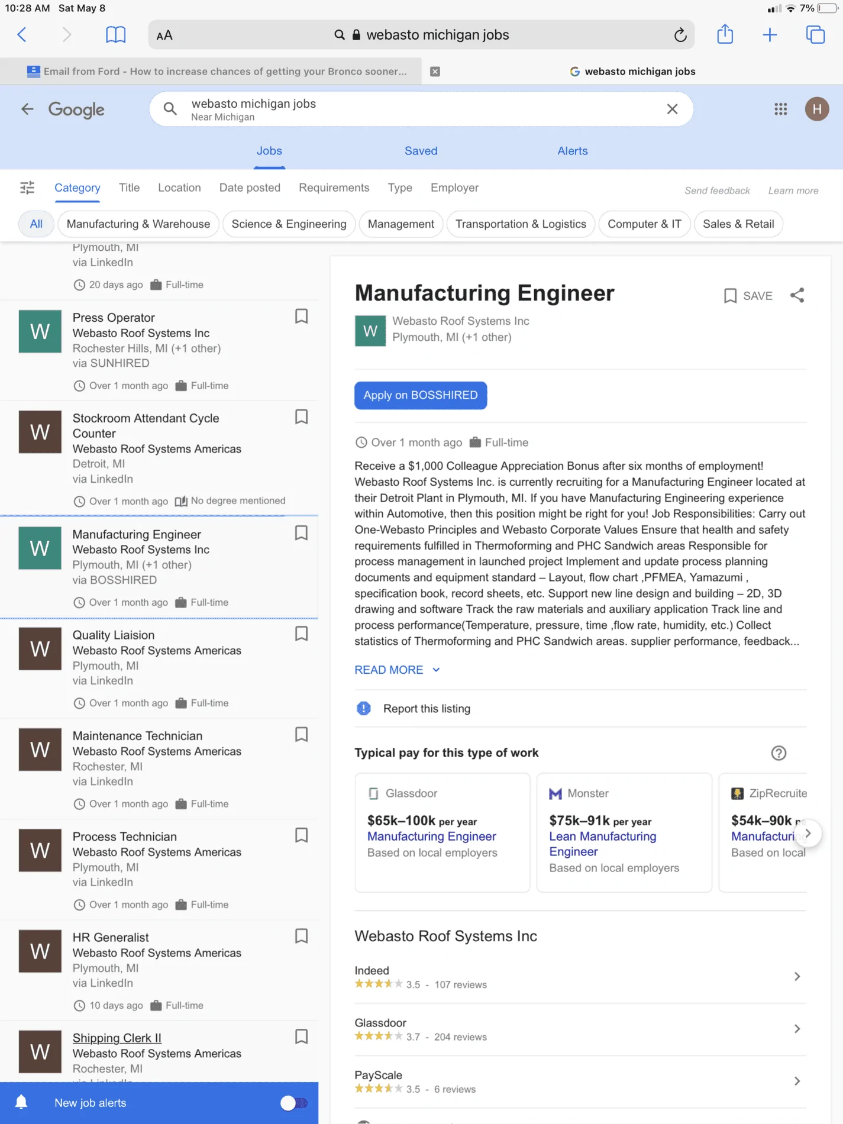Bookmark the Press Operator job

pyautogui.click(x=302, y=316)
